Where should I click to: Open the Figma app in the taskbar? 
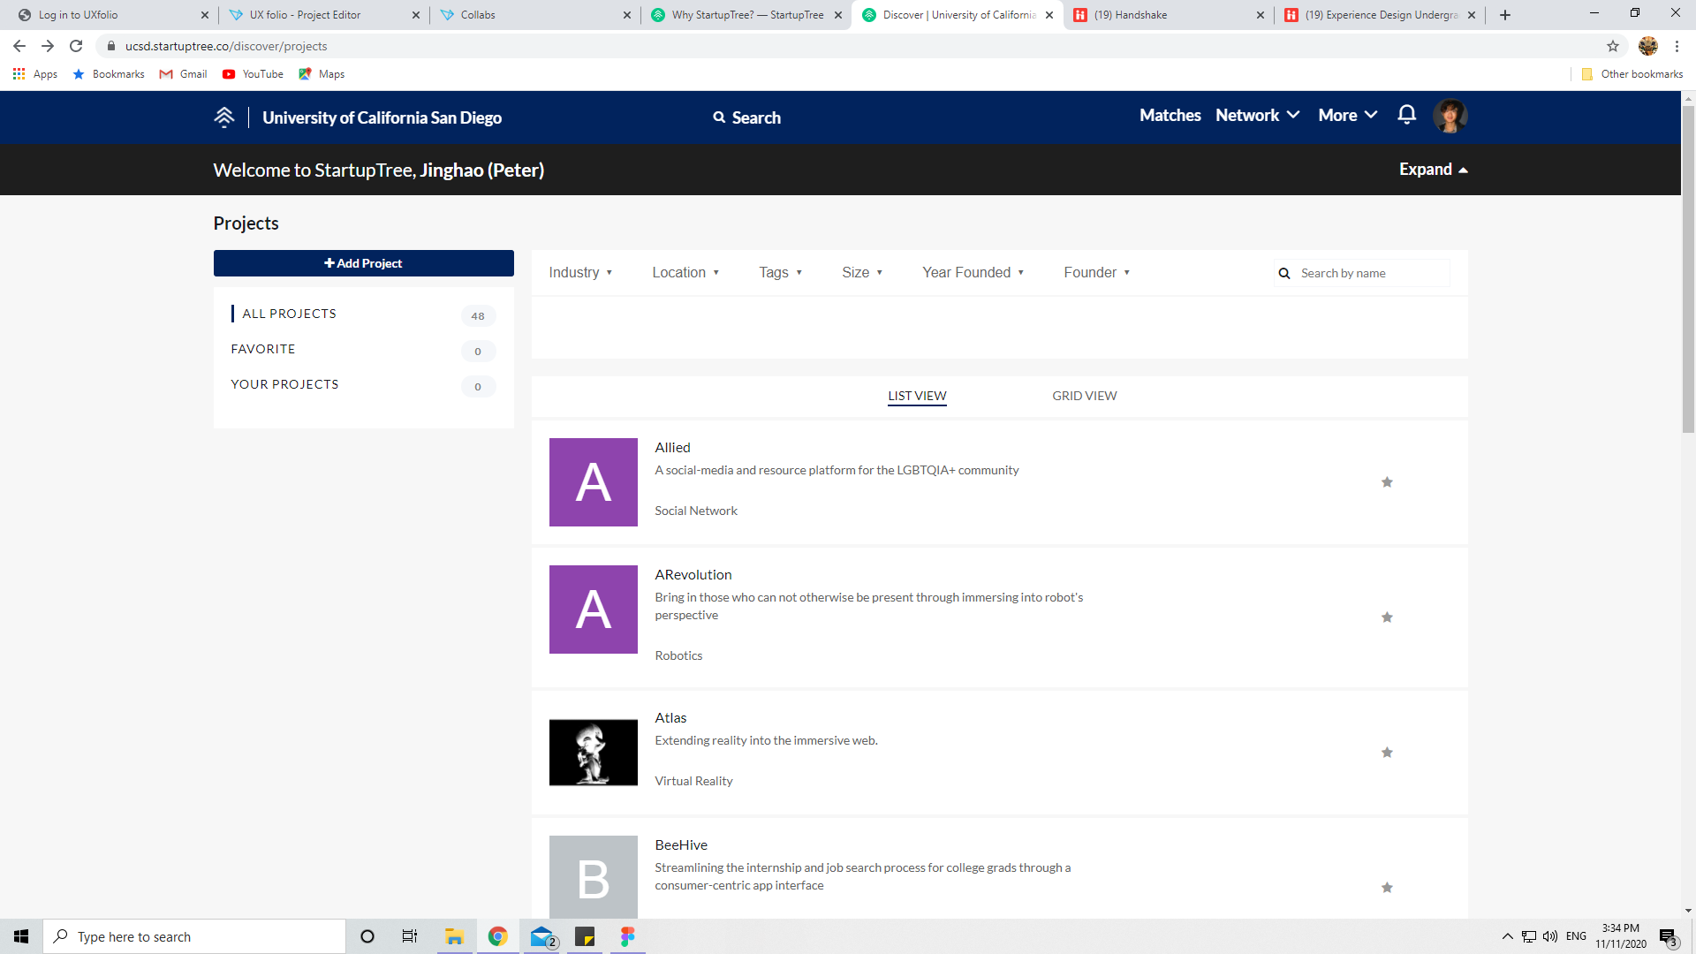(627, 936)
